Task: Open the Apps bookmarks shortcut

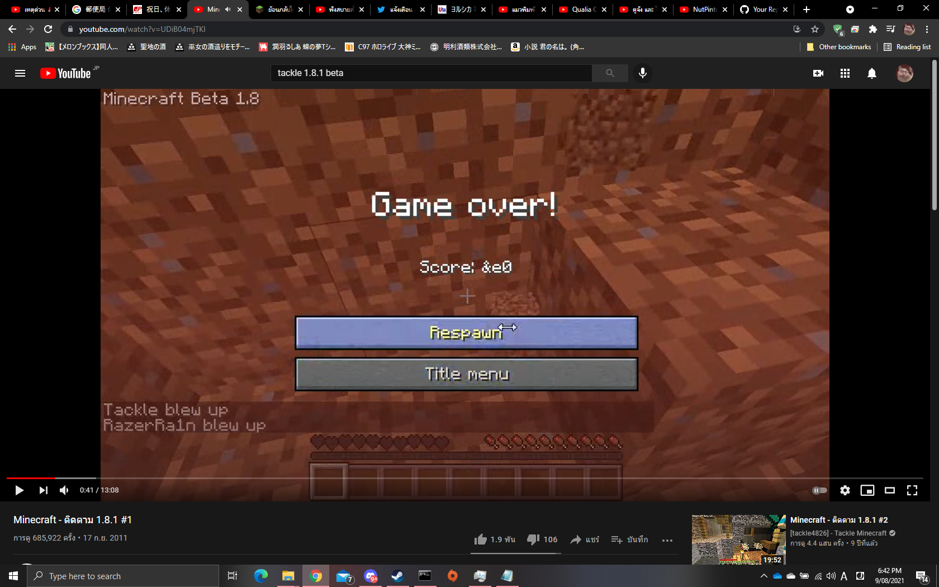Action: click(x=22, y=47)
